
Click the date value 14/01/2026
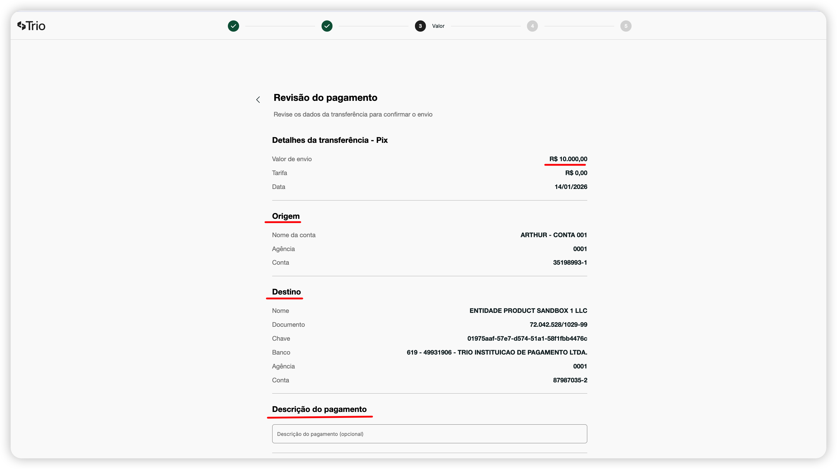[x=571, y=187]
